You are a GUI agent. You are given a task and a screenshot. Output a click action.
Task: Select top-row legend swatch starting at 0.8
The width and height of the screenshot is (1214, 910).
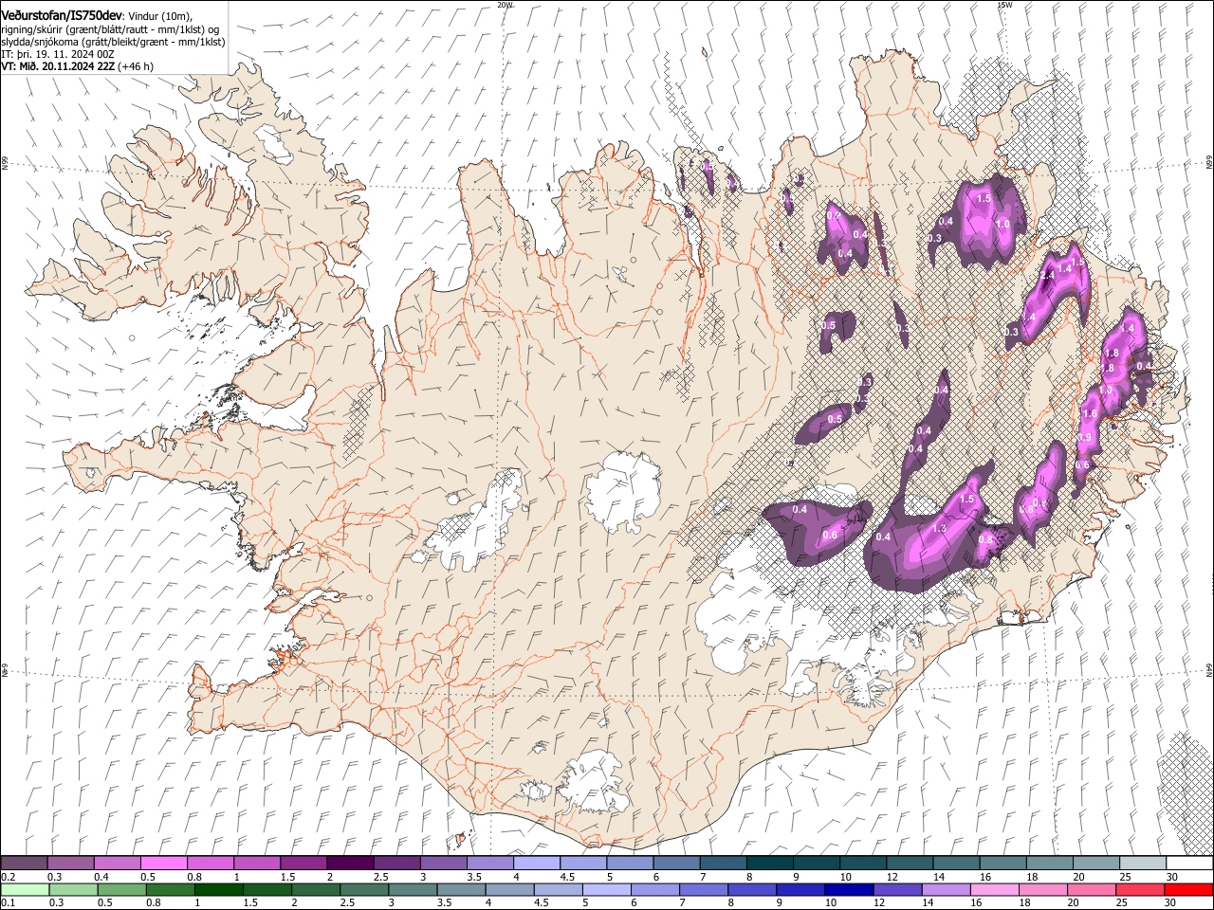point(211,863)
